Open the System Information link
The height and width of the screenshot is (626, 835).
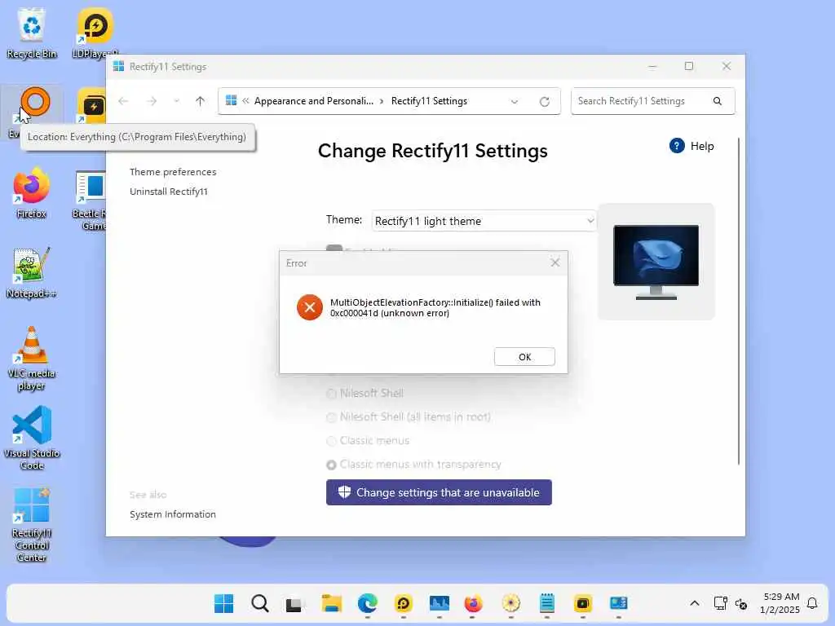(x=173, y=514)
